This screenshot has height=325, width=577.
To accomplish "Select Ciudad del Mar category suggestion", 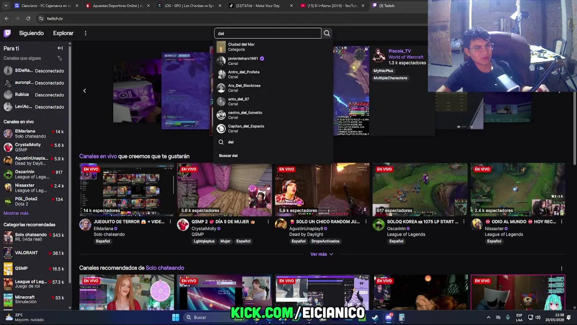I will pos(274,47).
